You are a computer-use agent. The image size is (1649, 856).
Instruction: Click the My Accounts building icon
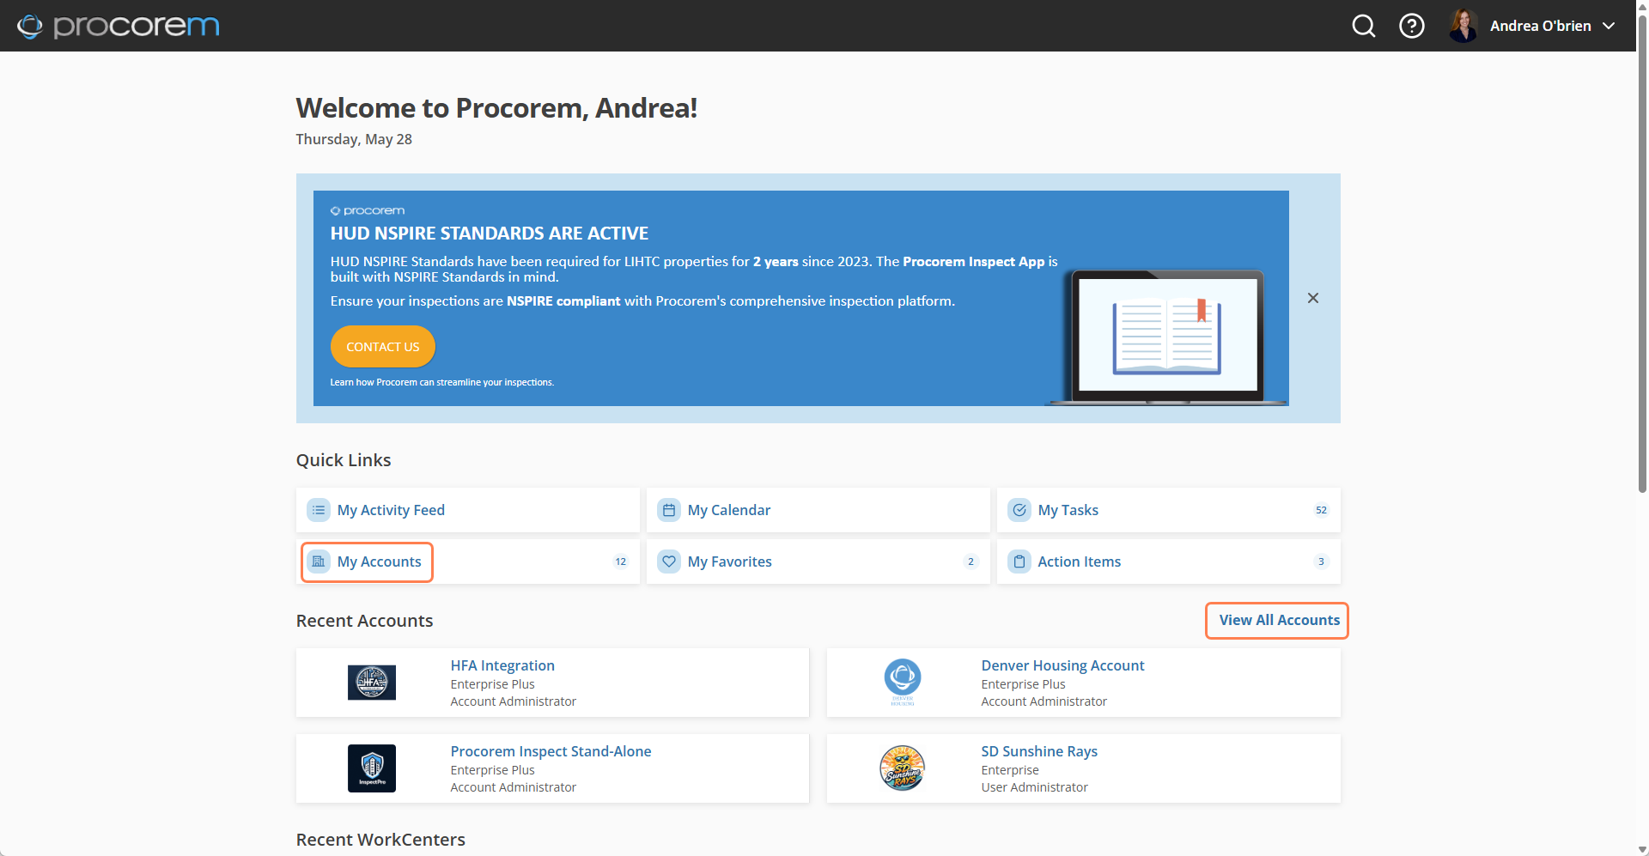(319, 562)
